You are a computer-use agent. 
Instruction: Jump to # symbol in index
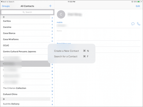[52, 104]
